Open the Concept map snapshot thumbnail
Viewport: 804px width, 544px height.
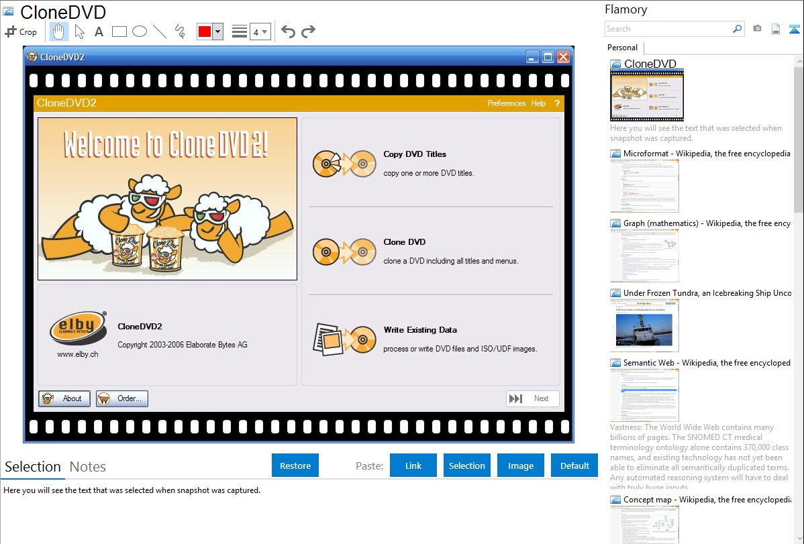pos(644,525)
